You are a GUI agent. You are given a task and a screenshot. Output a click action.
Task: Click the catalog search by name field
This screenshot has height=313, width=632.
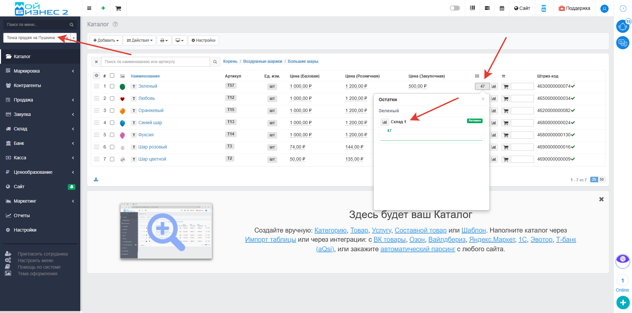point(155,62)
